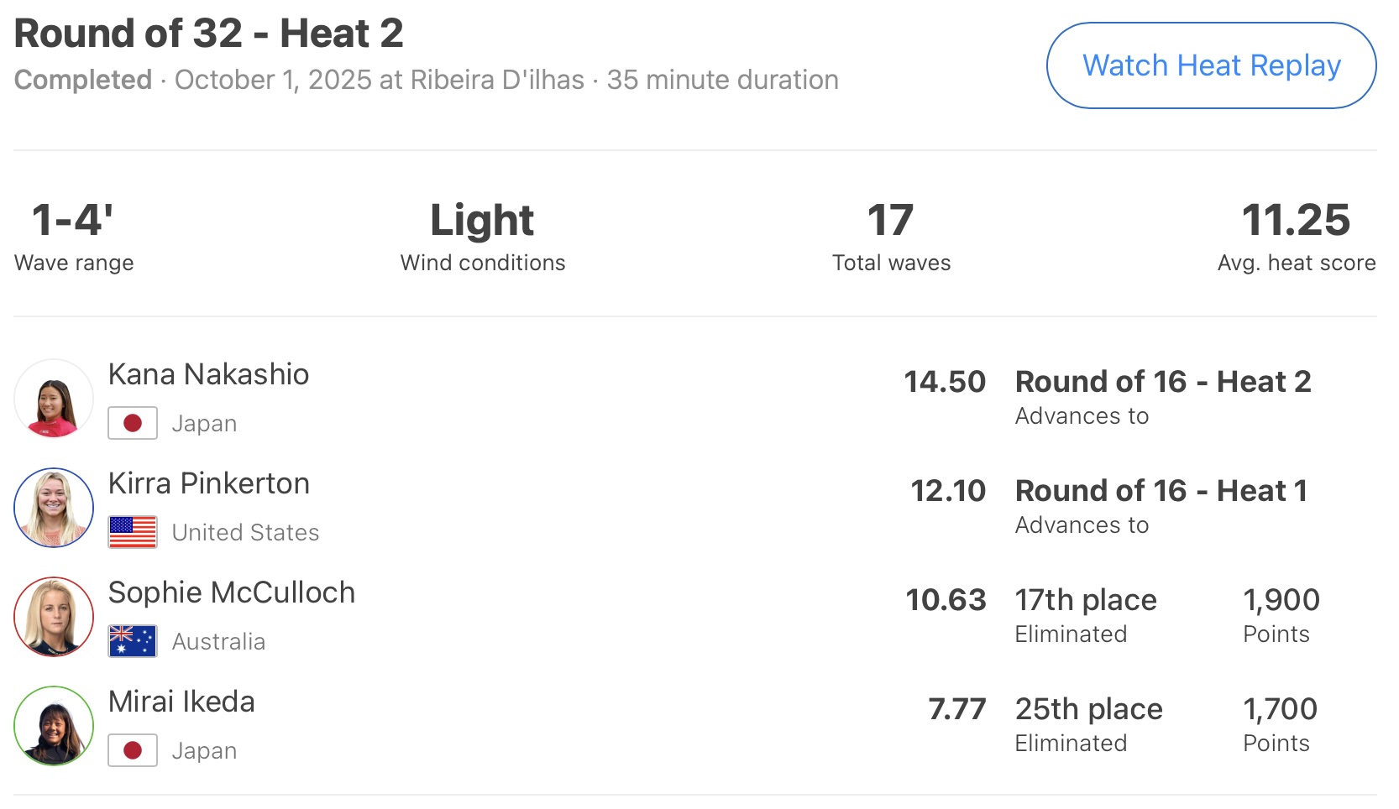Click Japan flag icon under Mirai Ikeda
Image resolution: width=1399 pixels, height=809 pixels.
(x=133, y=750)
